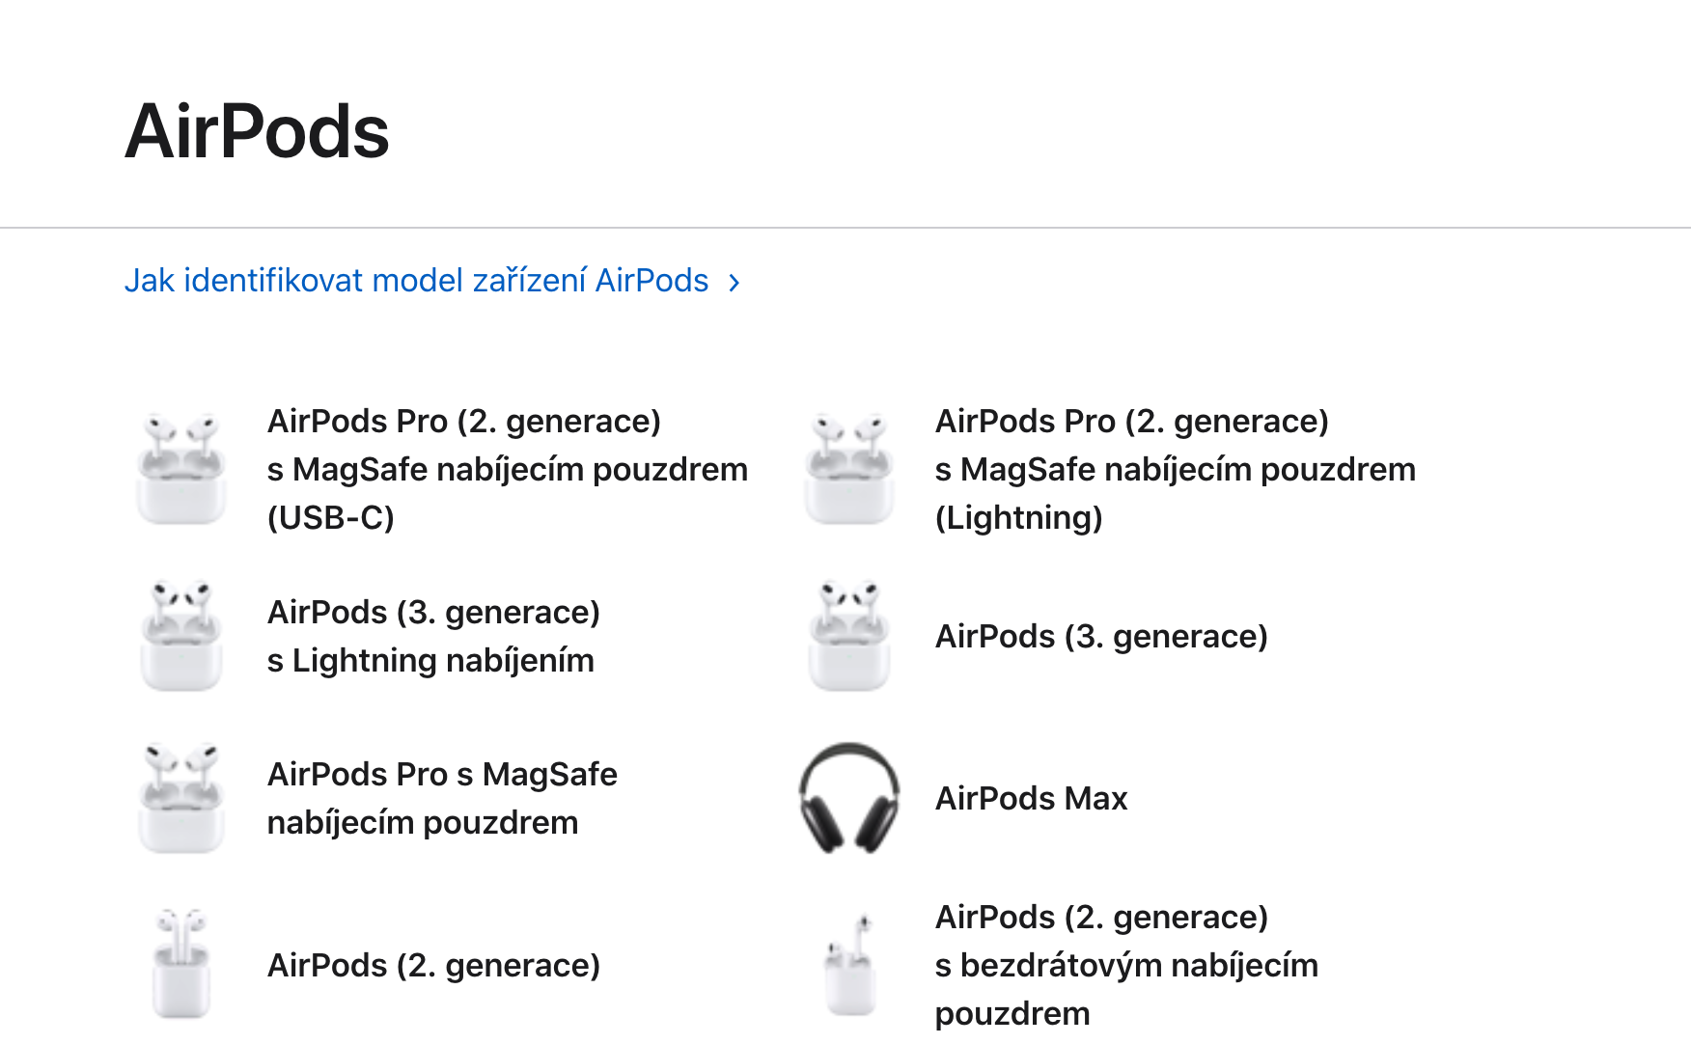This screenshot has width=1691, height=1044.
Task: Click the AirPods Pro 2 Lightning product image
Action: click(848, 469)
